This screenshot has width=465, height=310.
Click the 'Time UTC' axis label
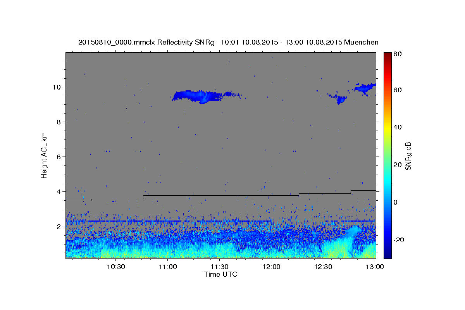(220, 274)
